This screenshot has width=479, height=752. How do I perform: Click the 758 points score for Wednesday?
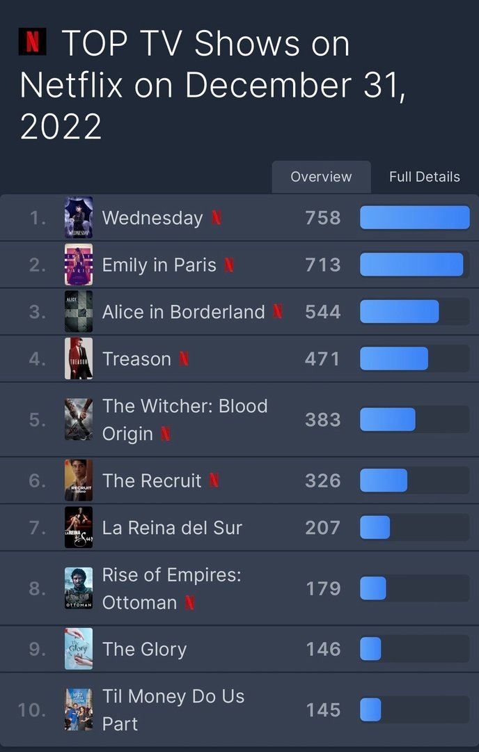pyautogui.click(x=323, y=218)
